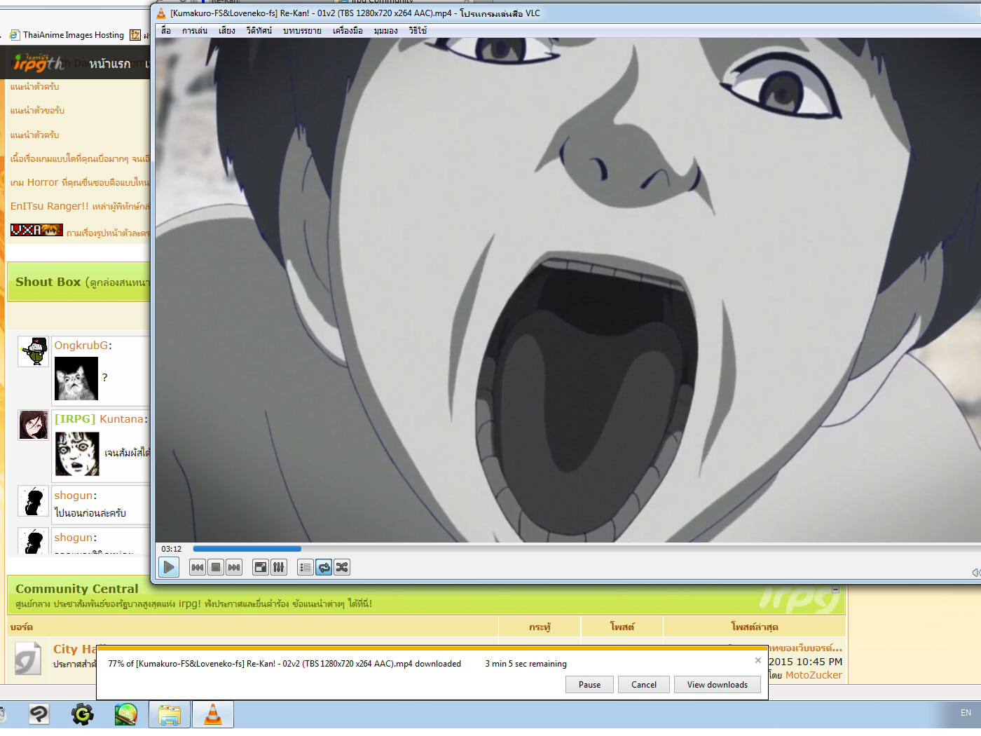Toggle VLC loop/repeat mode
The width and height of the screenshot is (981, 736).
[324, 567]
